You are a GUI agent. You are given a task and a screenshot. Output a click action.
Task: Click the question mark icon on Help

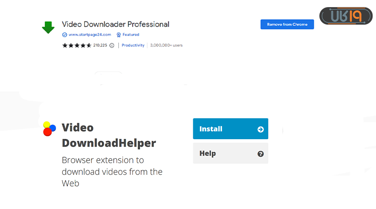pos(260,154)
